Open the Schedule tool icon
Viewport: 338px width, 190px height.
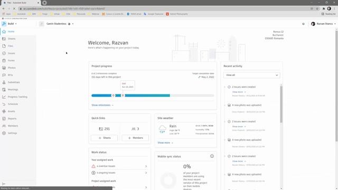[x=4, y=104]
